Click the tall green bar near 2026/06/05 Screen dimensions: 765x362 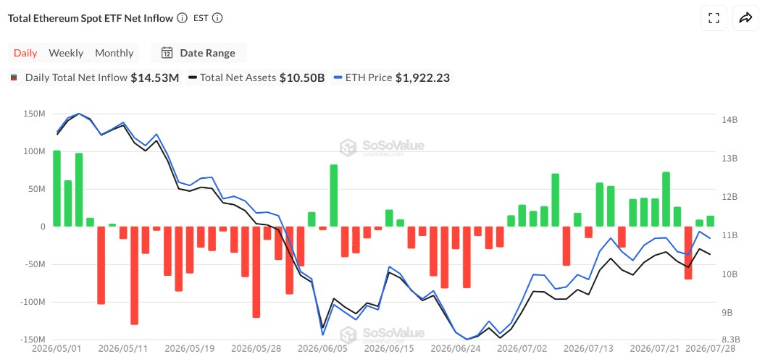tap(334, 195)
